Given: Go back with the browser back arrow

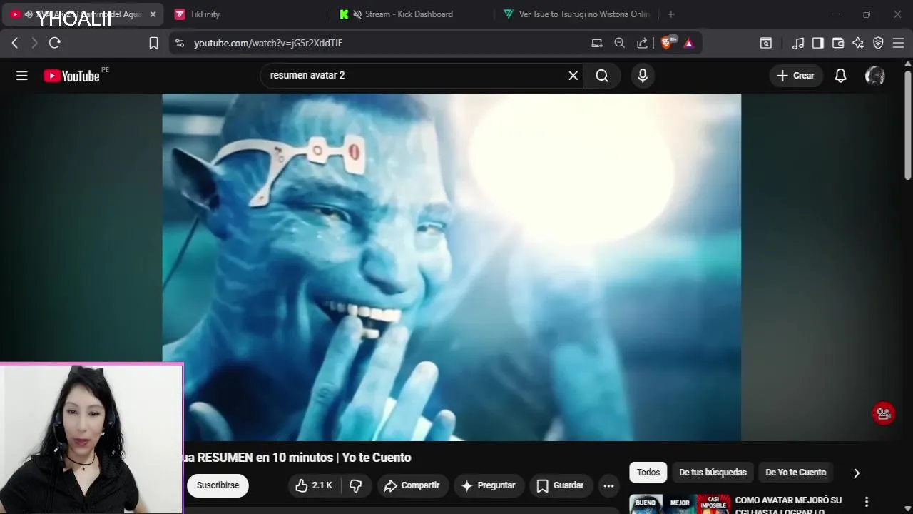Looking at the screenshot, I should [x=15, y=43].
